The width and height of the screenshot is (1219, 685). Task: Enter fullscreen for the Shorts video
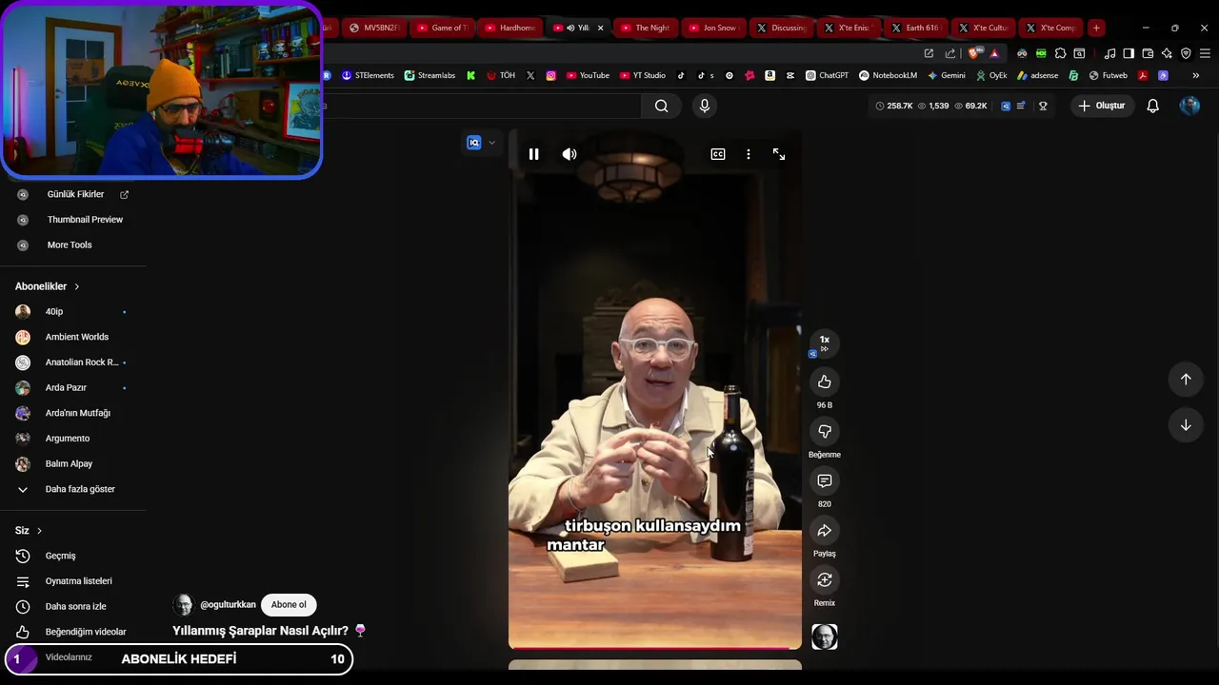point(779,154)
